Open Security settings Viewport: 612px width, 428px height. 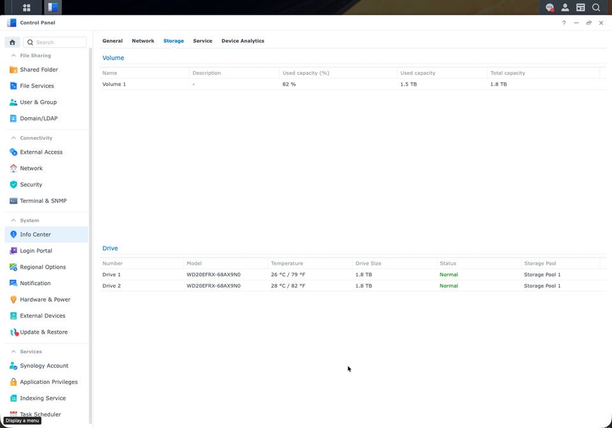click(x=46, y=184)
